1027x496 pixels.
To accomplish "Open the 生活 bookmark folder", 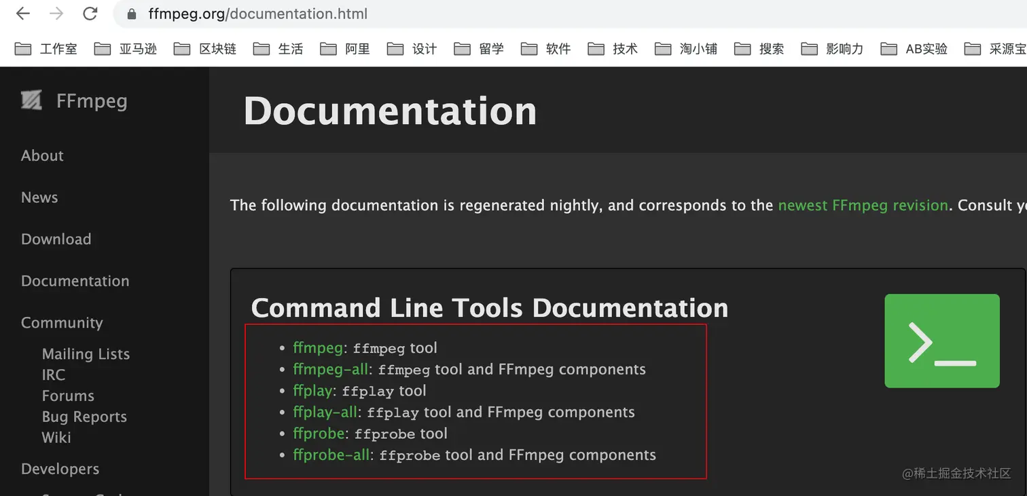I will click(x=278, y=49).
